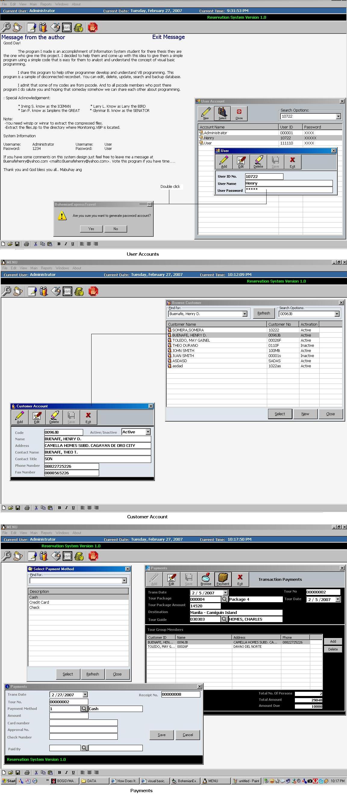Click the Edit icon in Customer Account window
The width and height of the screenshot is (347, 797).
pyautogui.click(x=37, y=417)
